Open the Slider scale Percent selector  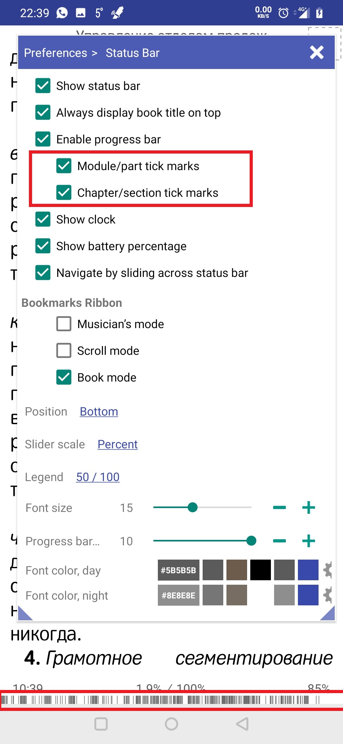click(118, 444)
